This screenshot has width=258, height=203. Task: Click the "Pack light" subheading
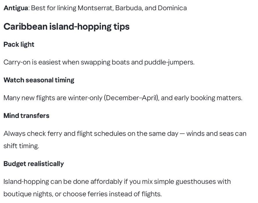[19, 44]
